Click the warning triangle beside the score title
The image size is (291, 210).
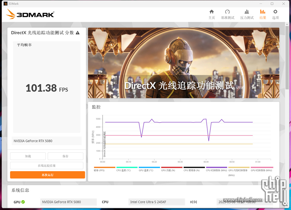78,33
